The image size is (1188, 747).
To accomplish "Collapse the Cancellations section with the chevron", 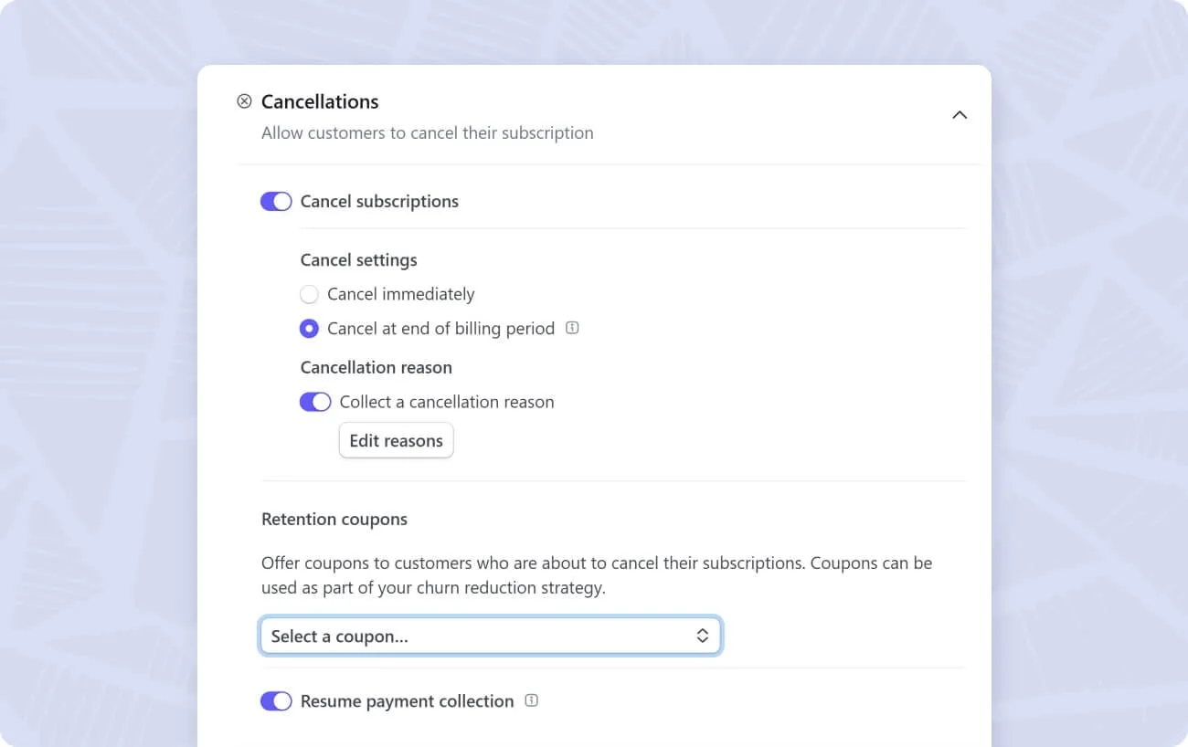I will (960, 115).
